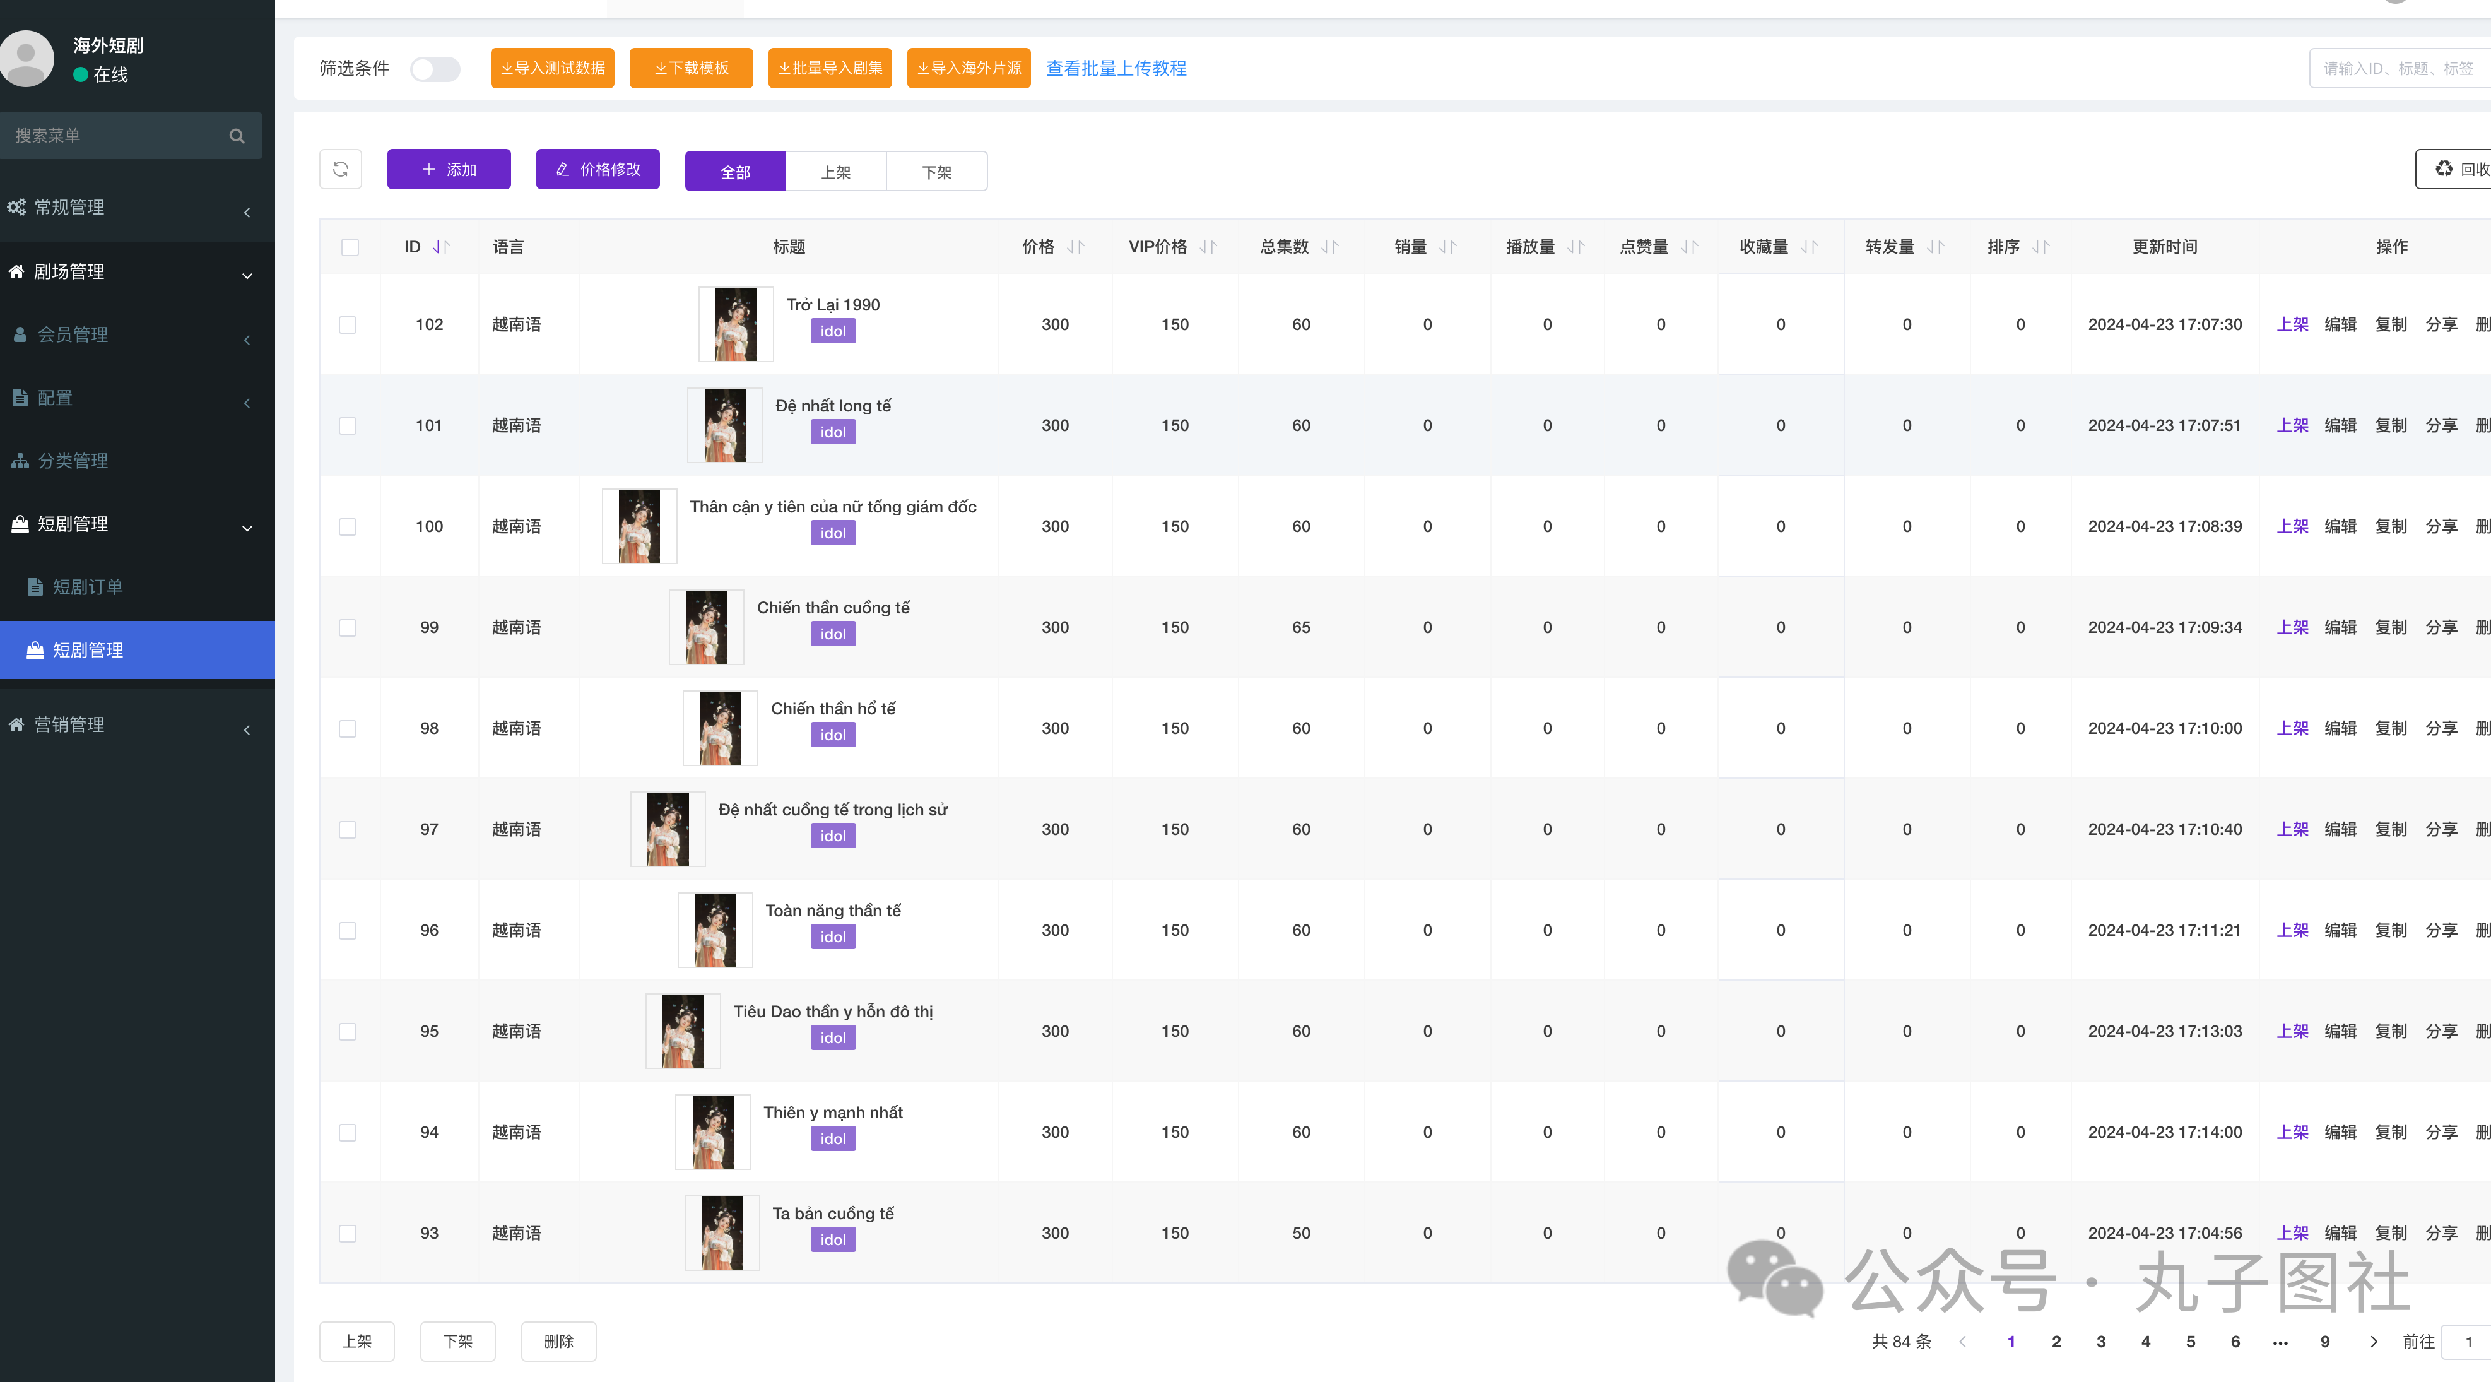The width and height of the screenshot is (2491, 1382).
Task: Click the 导入测试数据 button
Action: 552,69
